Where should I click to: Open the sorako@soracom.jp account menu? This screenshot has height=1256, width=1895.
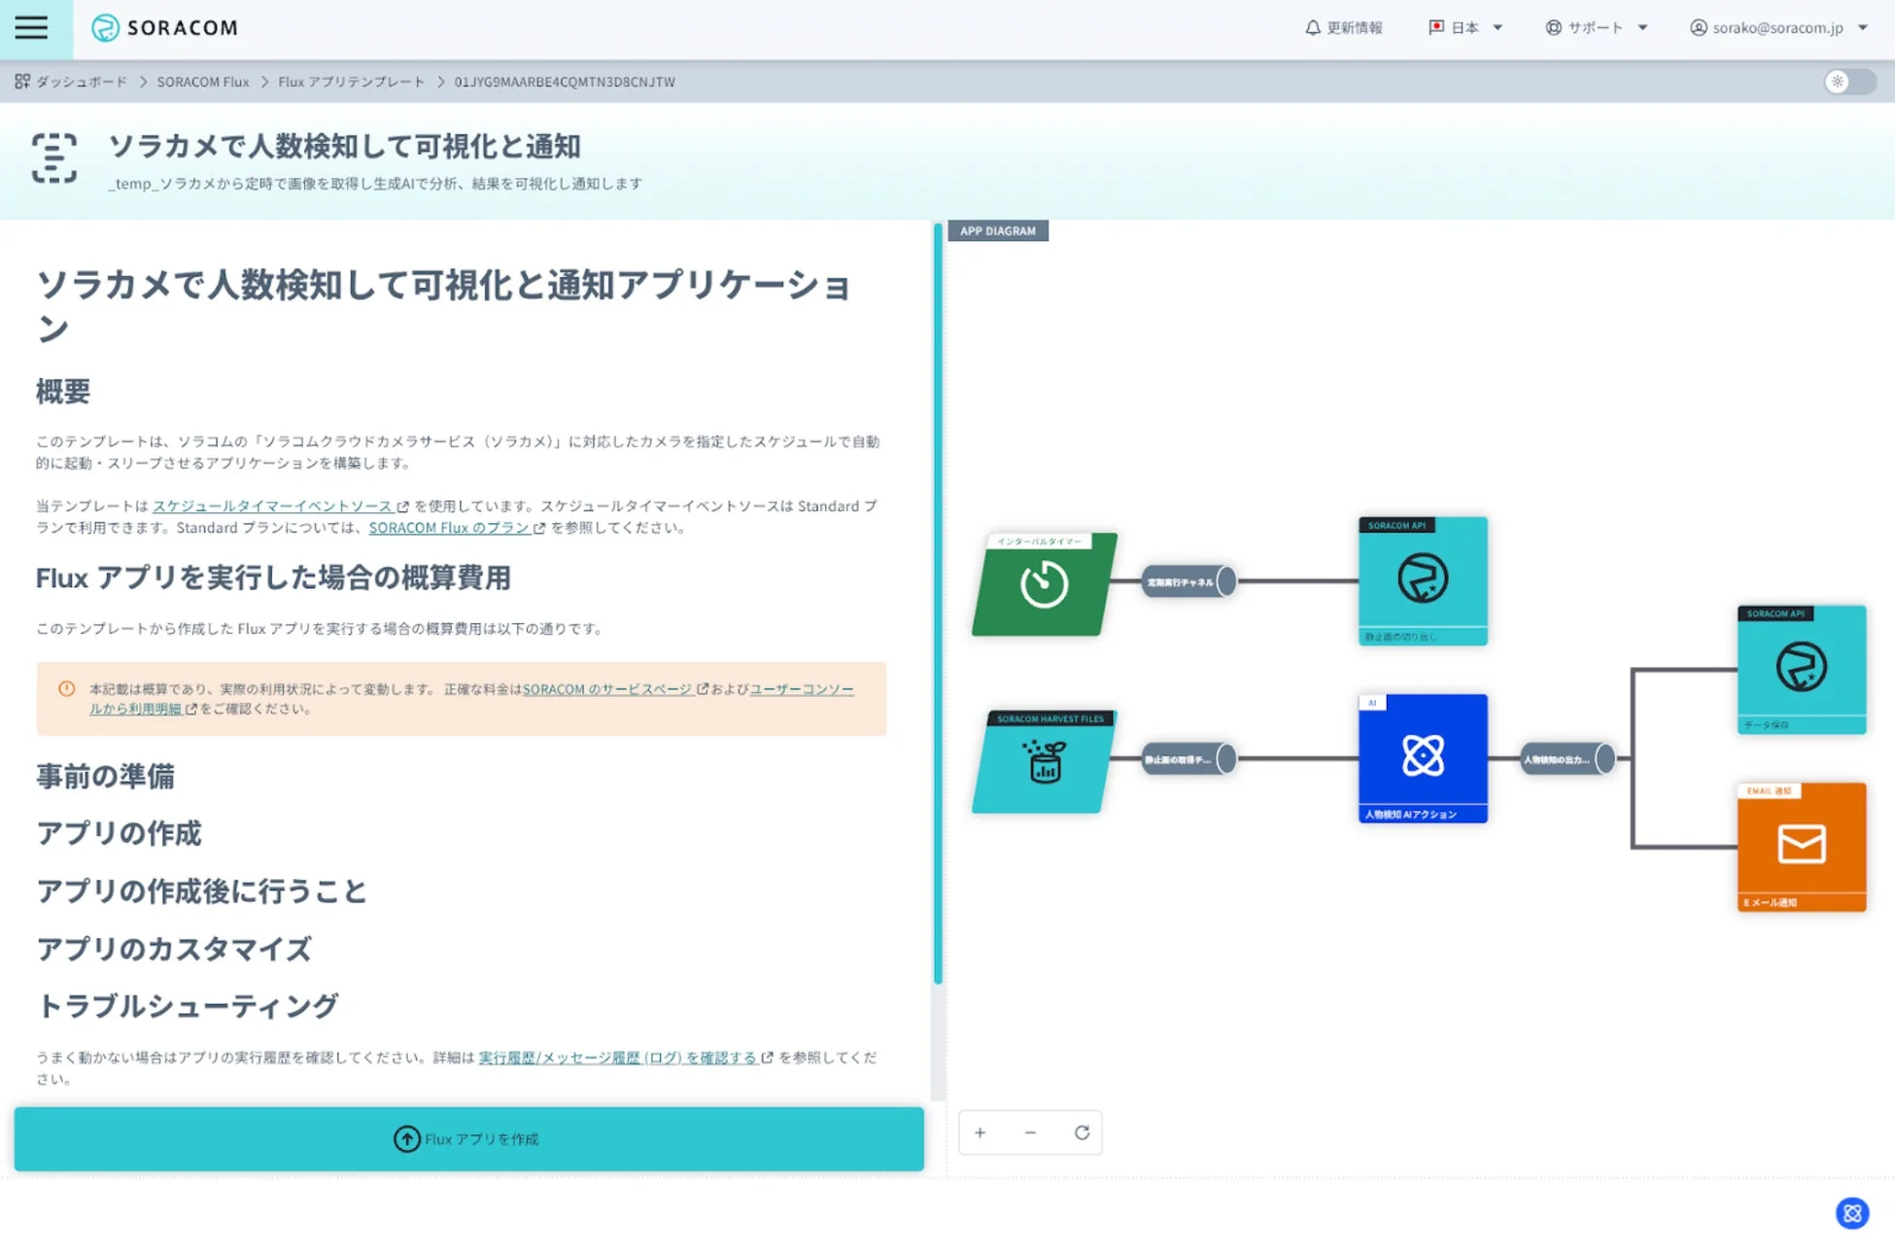click(x=1769, y=27)
